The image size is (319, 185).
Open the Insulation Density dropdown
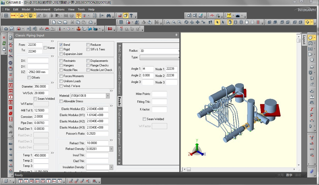pos(111,167)
